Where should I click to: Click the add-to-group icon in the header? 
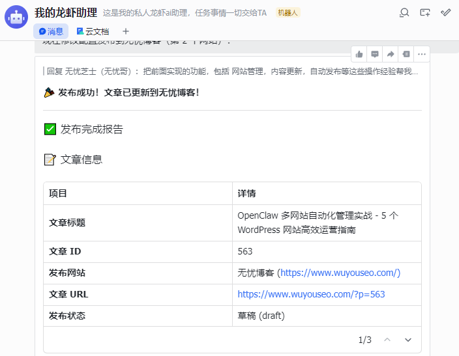[x=425, y=12]
